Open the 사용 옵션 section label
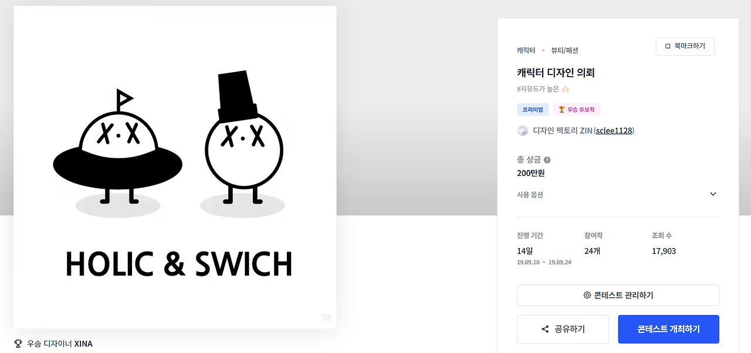Viewport: 751px width, 353px height. pos(530,195)
